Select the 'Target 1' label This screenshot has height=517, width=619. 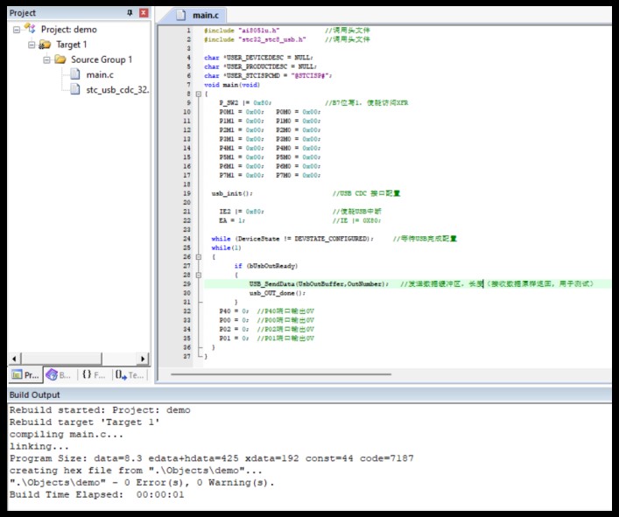72,45
